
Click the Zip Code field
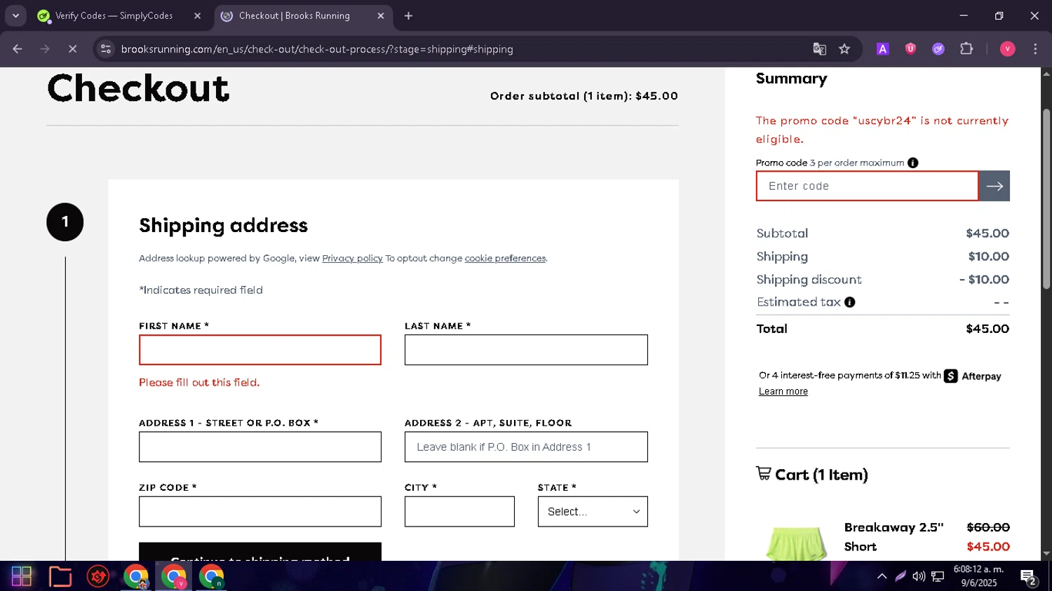click(x=260, y=512)
